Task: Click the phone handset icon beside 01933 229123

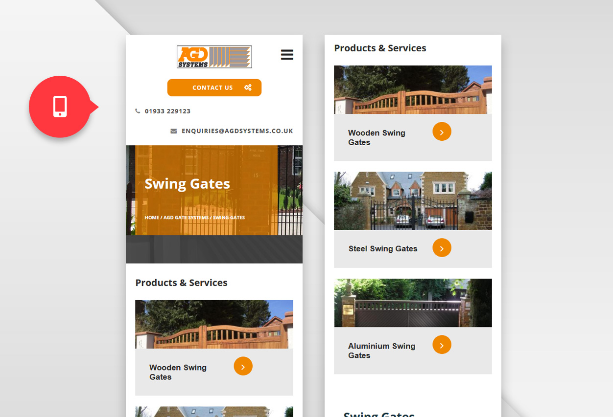Action: (138, 111)
